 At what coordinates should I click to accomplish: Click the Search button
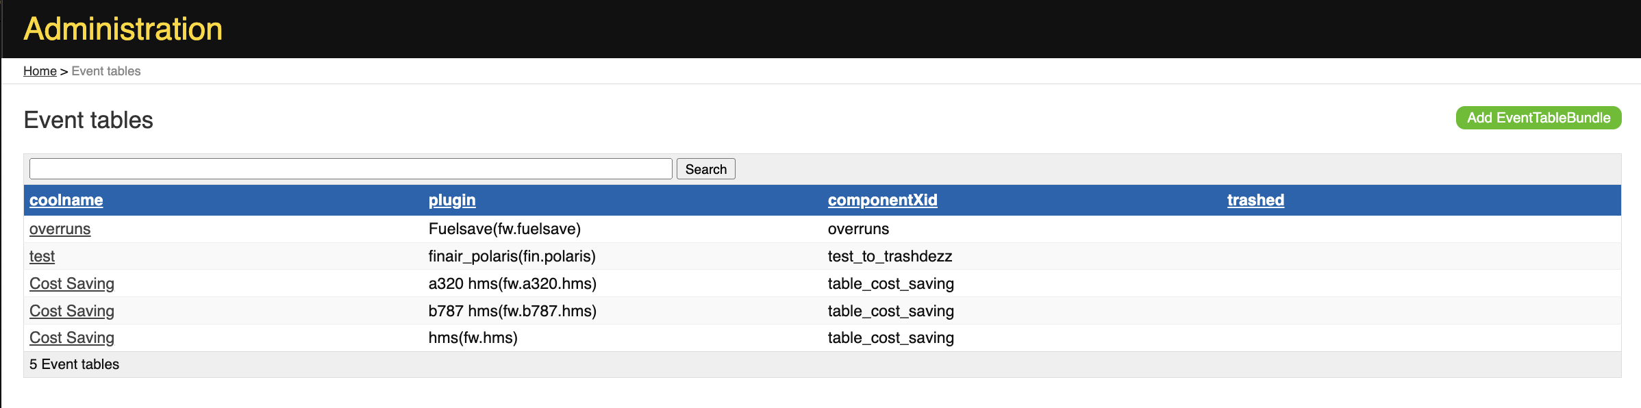(x=706, y=169)
